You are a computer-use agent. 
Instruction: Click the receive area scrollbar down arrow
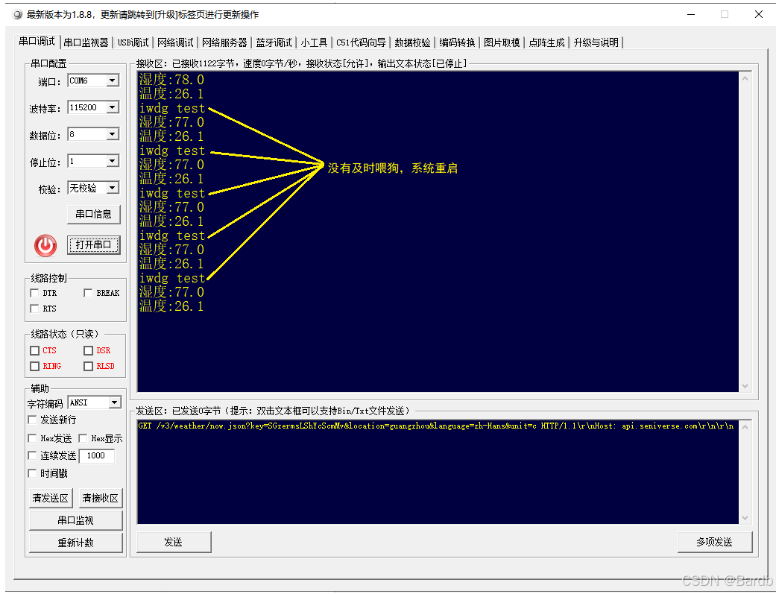click(x=745, y=386)
